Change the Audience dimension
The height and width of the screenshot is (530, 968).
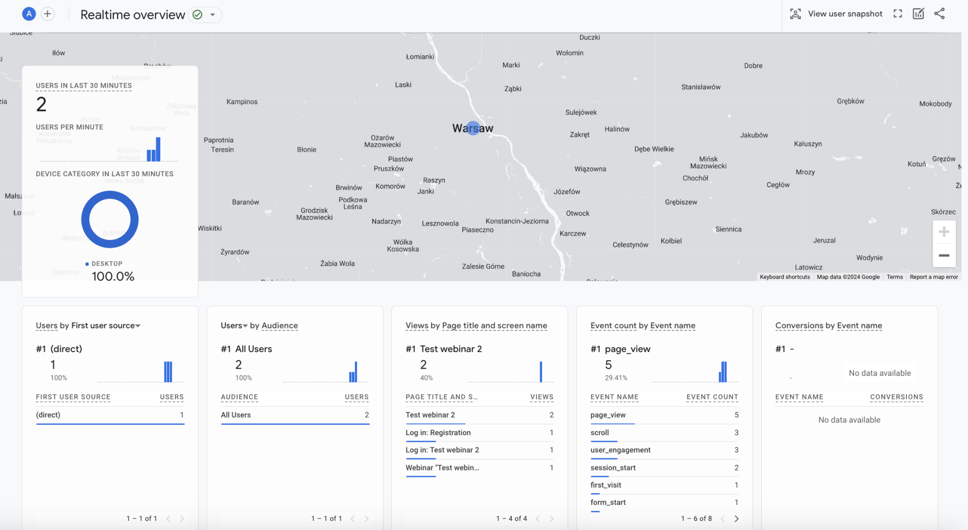(x=280, y=326)
